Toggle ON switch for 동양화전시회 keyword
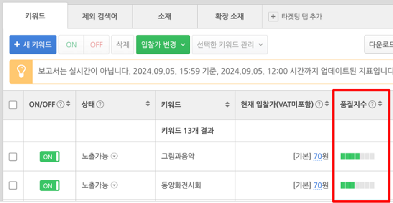 (49, 185)
